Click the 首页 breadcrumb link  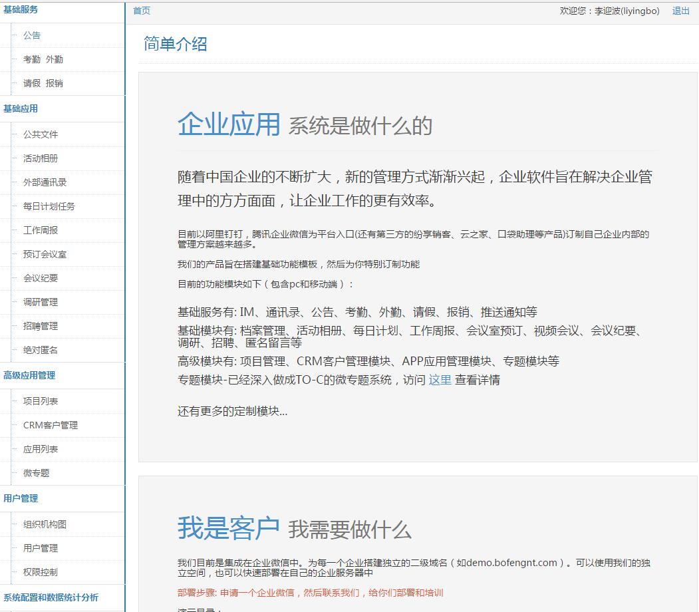coord(142,11)
